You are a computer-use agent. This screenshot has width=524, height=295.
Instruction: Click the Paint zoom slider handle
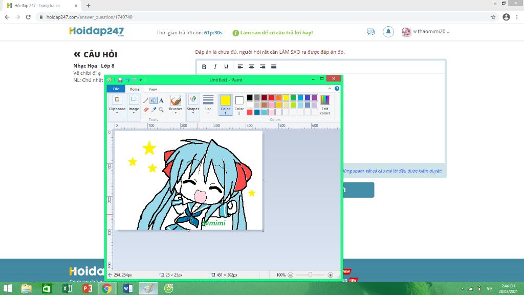click(x=310, y=275)
